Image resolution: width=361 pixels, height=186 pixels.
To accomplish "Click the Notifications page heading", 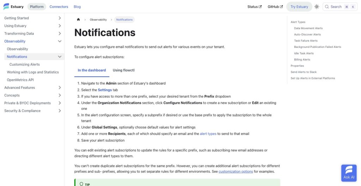I will [105, 32].
